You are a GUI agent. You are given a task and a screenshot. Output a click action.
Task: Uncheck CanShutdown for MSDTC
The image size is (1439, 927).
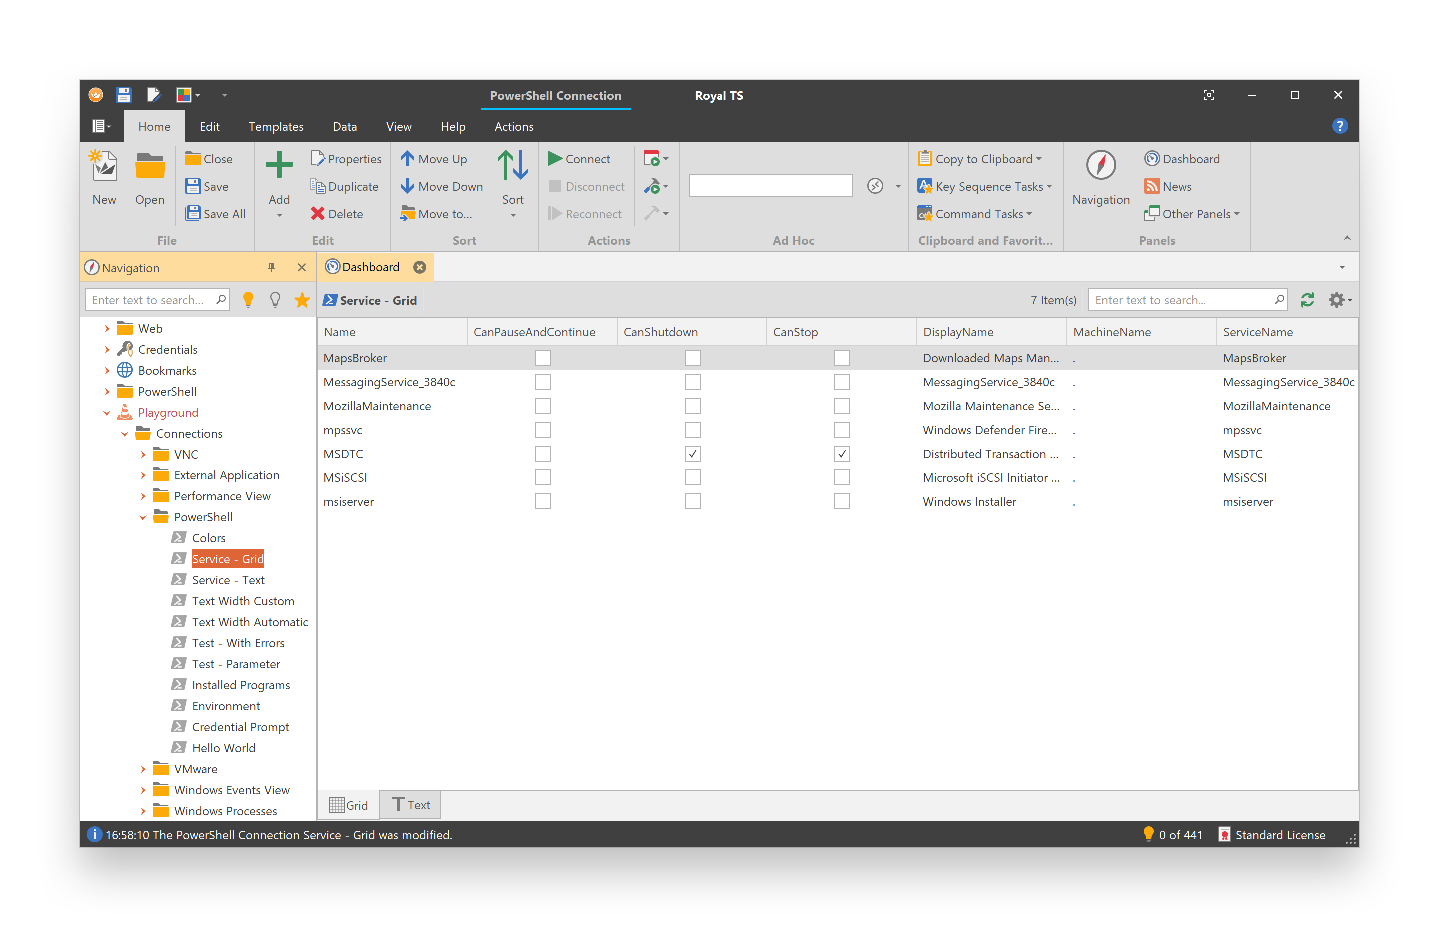[692, 454]
